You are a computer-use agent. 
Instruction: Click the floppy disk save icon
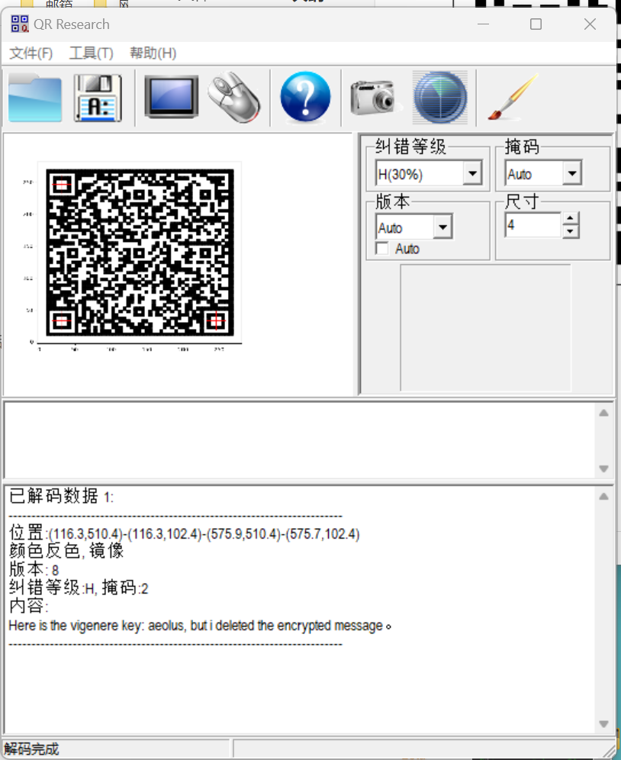click(x=98, y=98)
